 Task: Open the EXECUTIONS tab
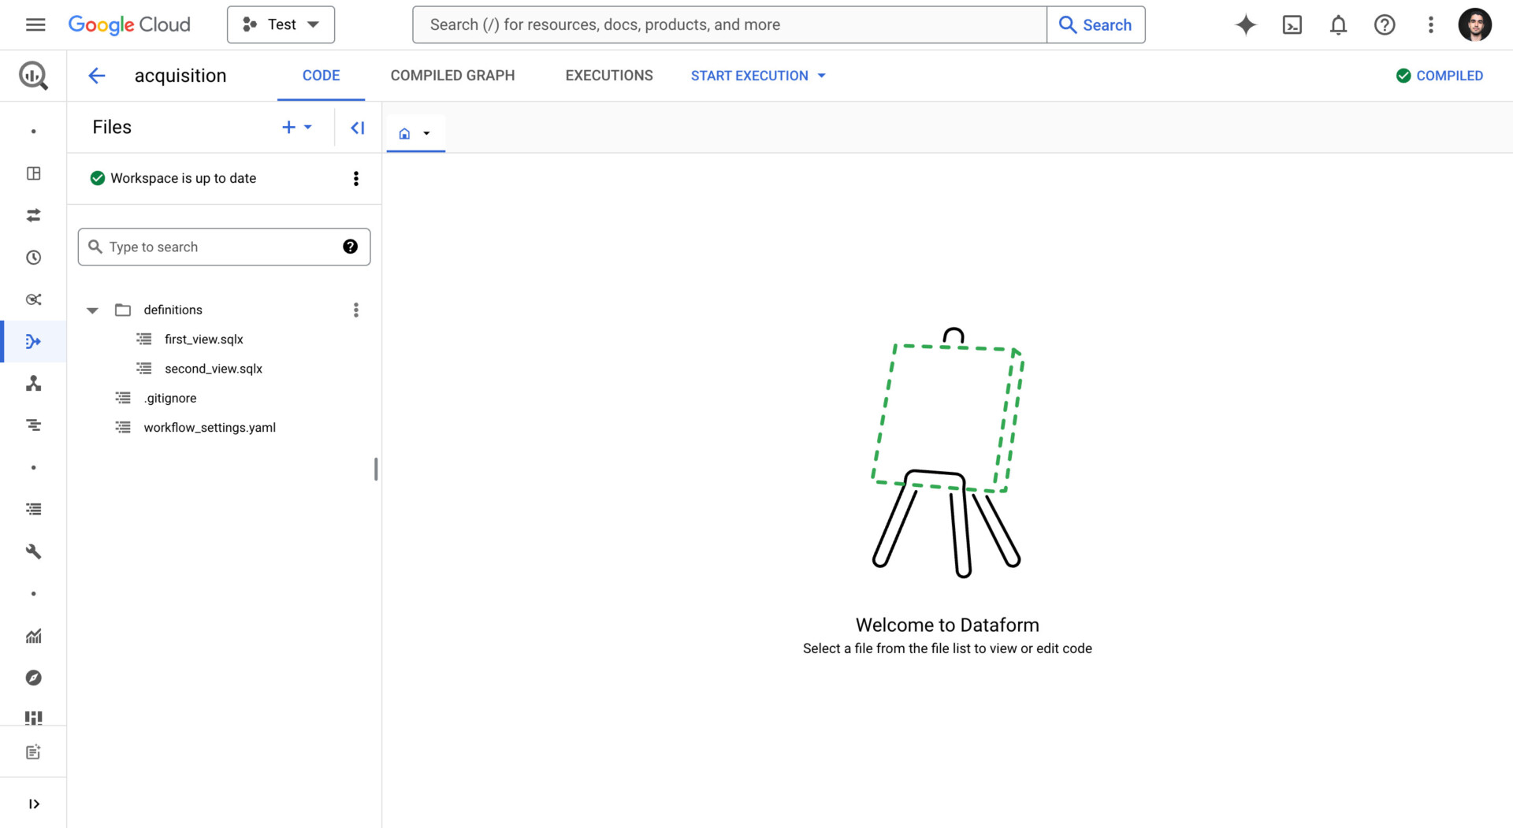(608, 75)
